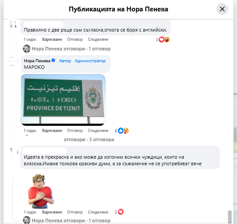Close the Нора Пенева publication dialog
Viewport: 237px width, 224px height.
tap(222, 9)
